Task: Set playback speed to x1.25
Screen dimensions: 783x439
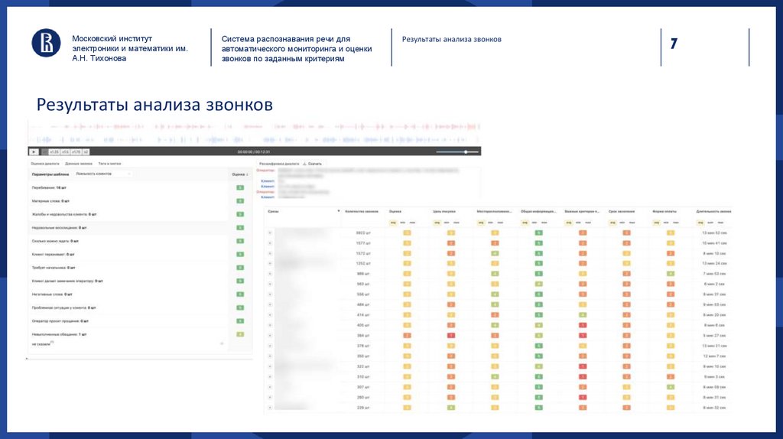Action: (x=54, y=152)
